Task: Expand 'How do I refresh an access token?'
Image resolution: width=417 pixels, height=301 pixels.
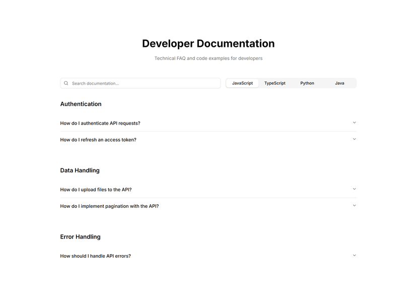Action: [x=208, y=140]
